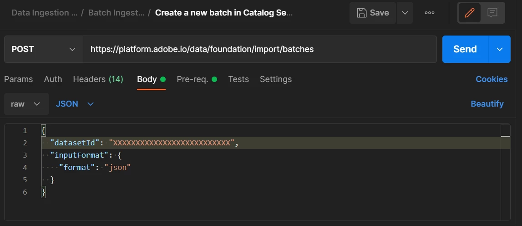Open the JSON format dropdown
The height and width of the screenshot is (226, 522).
click(x=75, y=104)
